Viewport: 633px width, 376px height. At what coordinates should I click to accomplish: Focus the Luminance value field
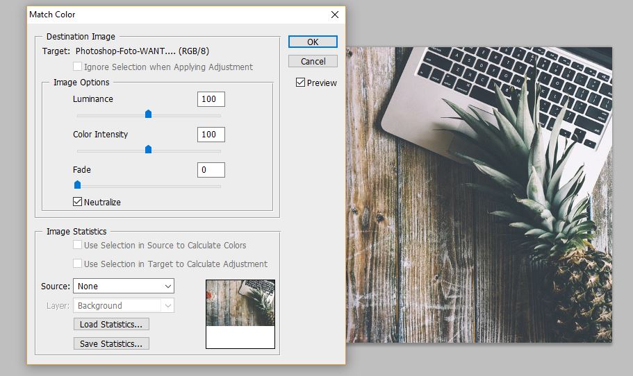click(211, 99)
